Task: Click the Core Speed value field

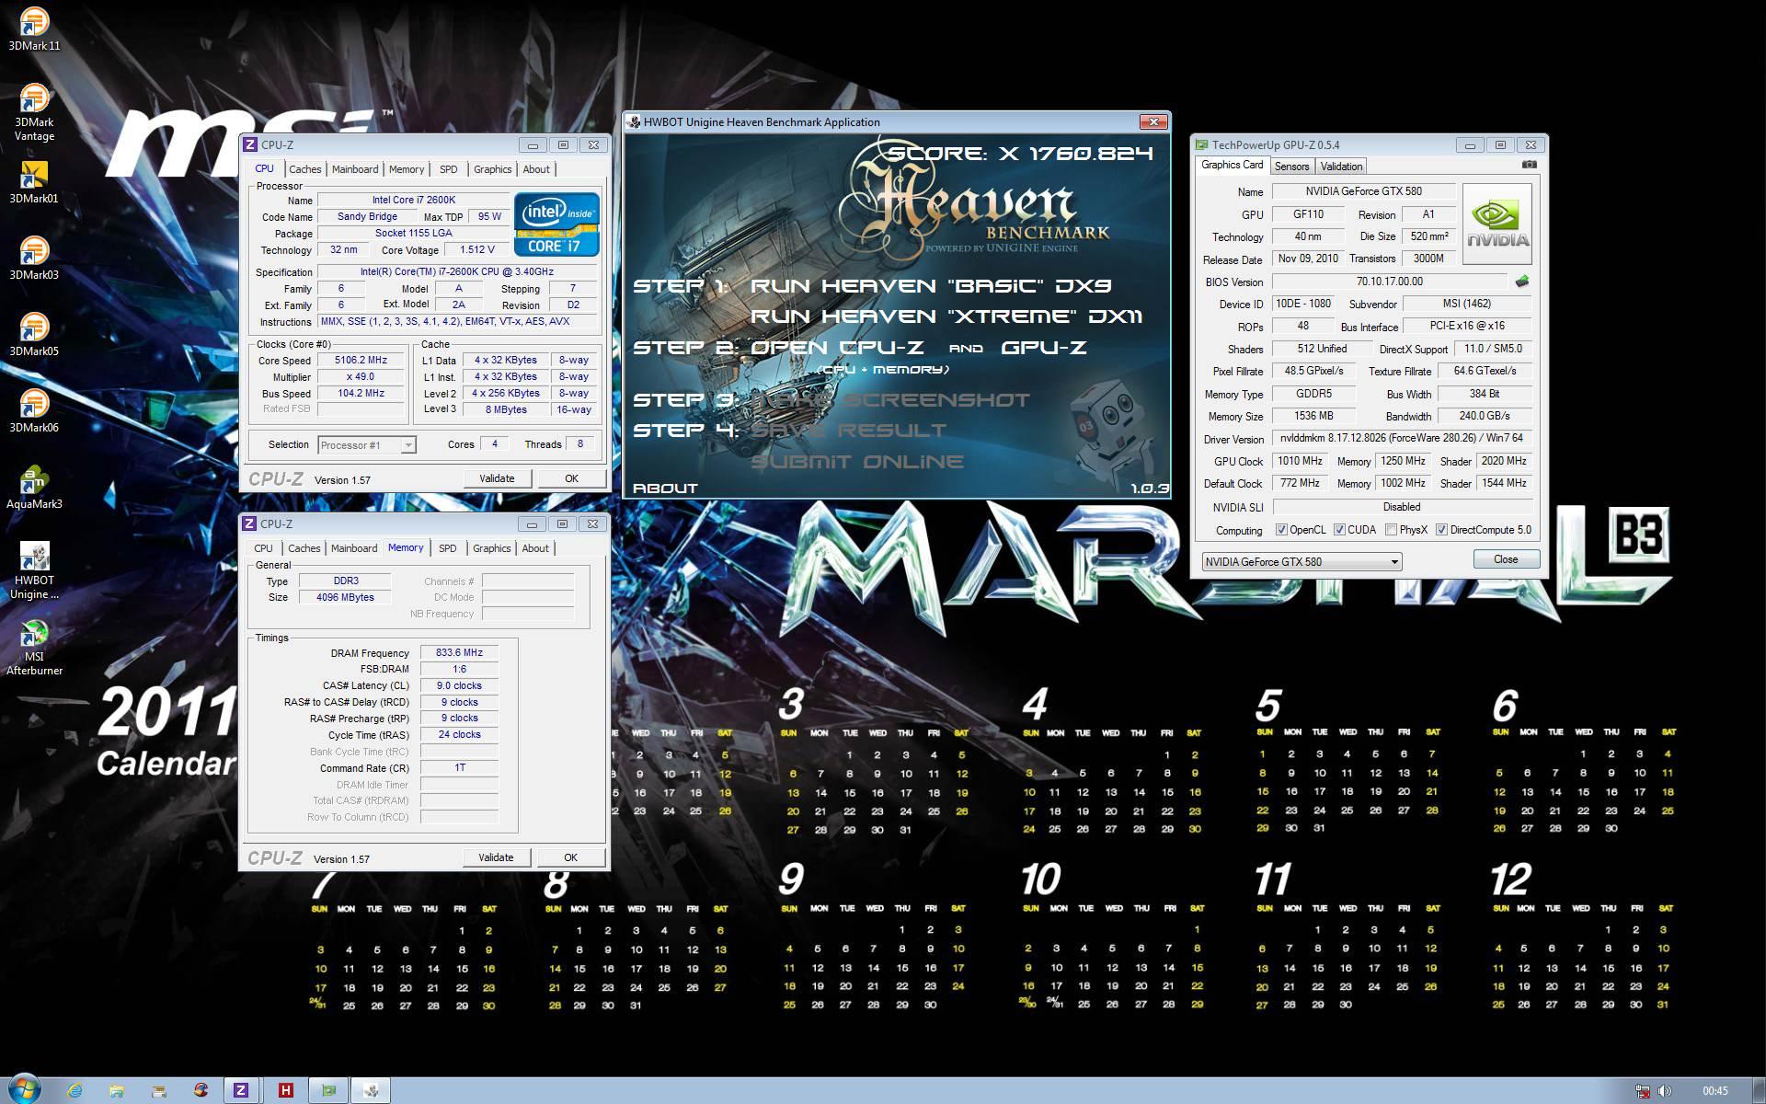Action: pos(361,361)
